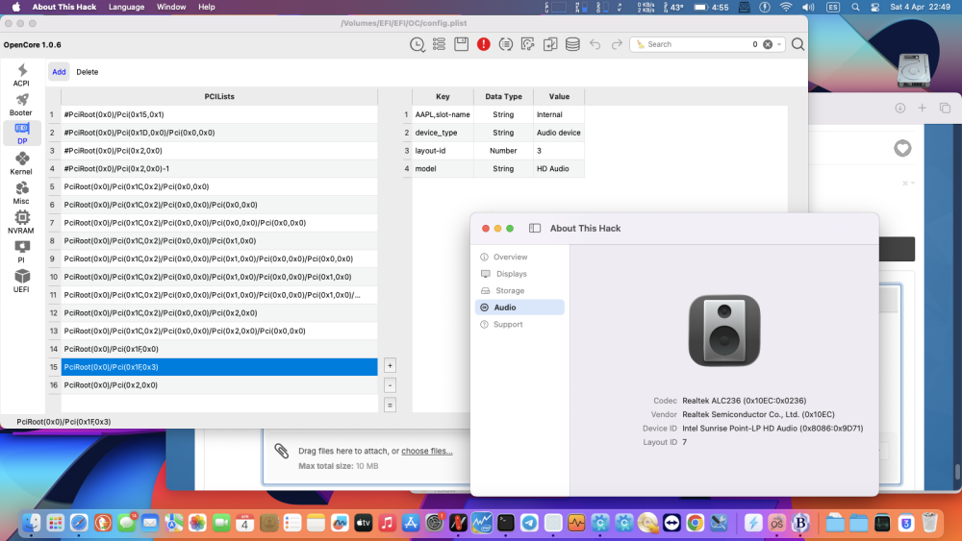
Task: Select the Storage tab
Action: pos(519,290)
